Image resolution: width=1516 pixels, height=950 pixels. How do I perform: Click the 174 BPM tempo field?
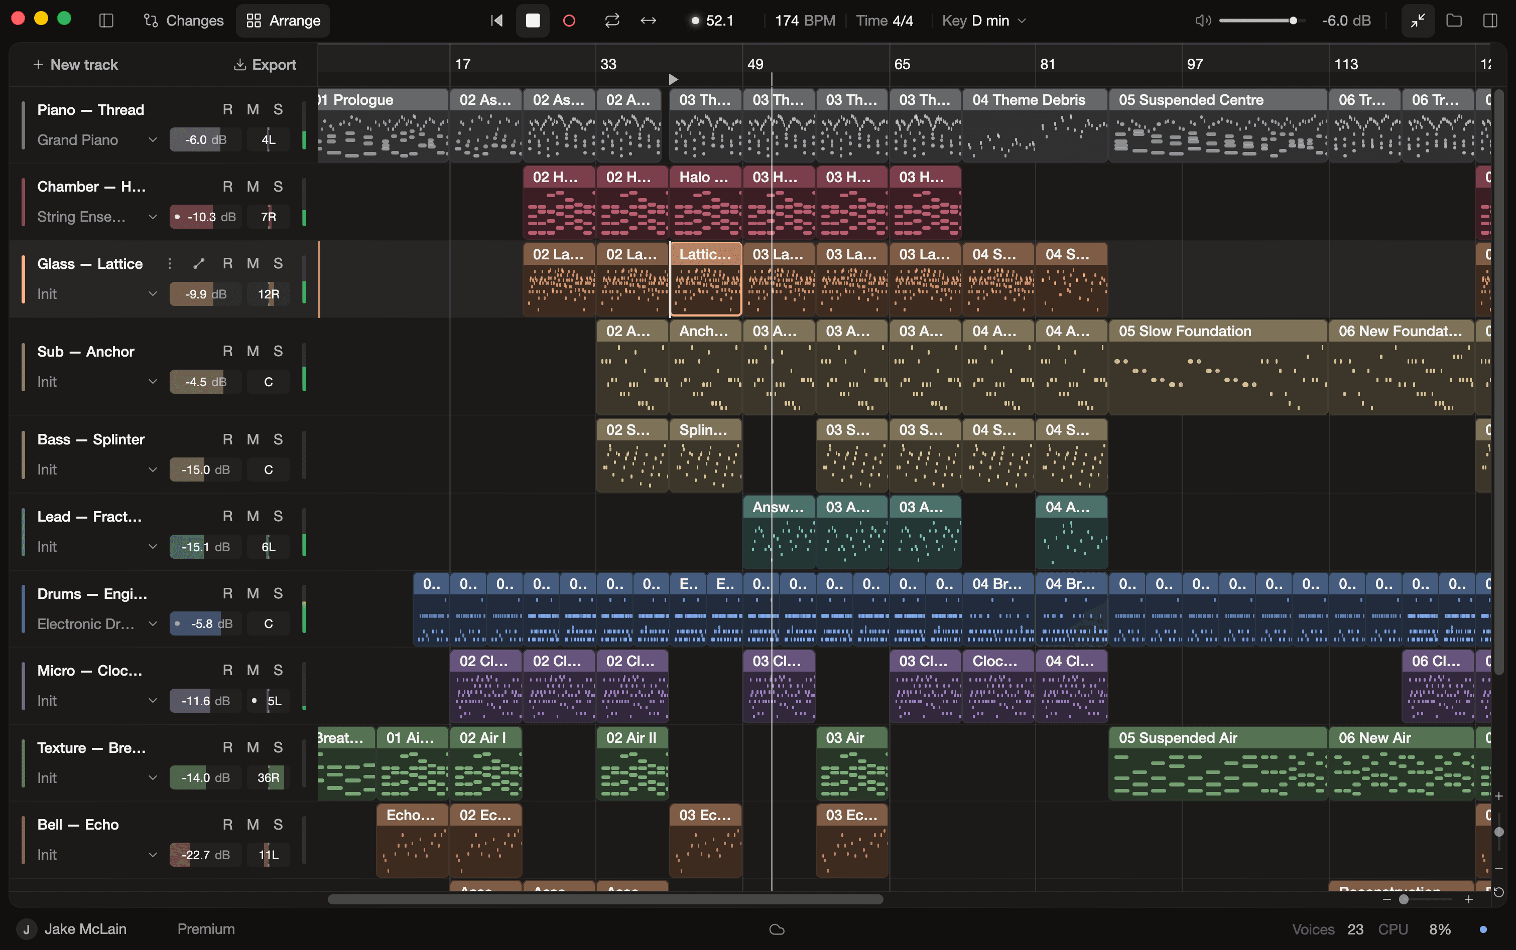click(x=805, y=21)
